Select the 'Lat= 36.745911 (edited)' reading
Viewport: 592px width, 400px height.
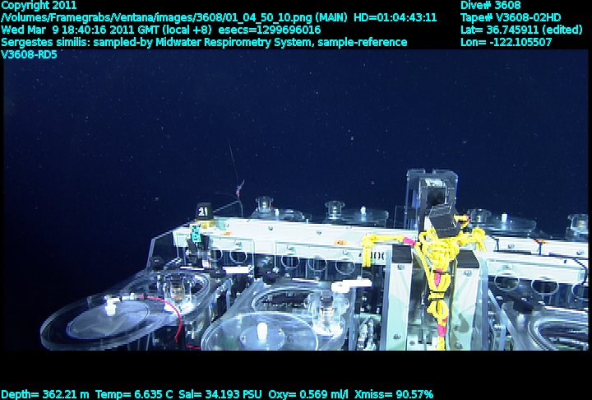point(521,30)
